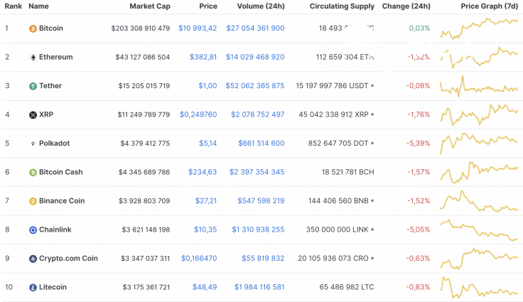Click Polkadot volume $661 514 600
The image size is (523, 302).
tap(261, 144)
